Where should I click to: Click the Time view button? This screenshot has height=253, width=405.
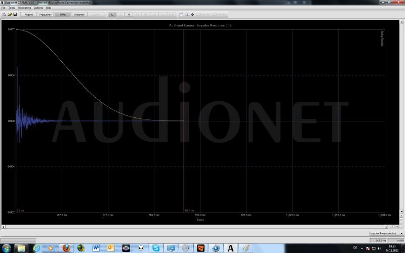(x=62, y=15)
